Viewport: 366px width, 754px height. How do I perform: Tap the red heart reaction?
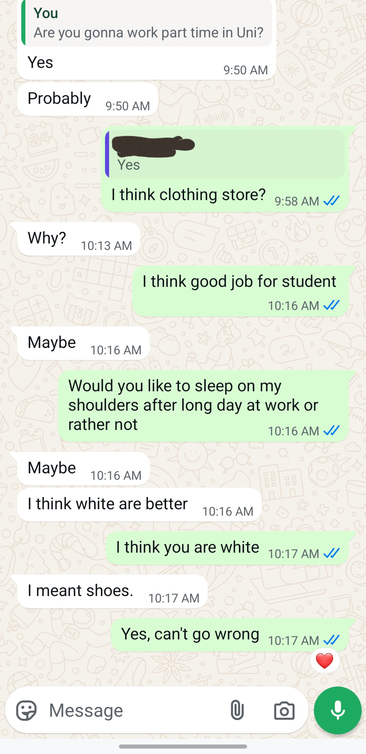tap(324, 661)
